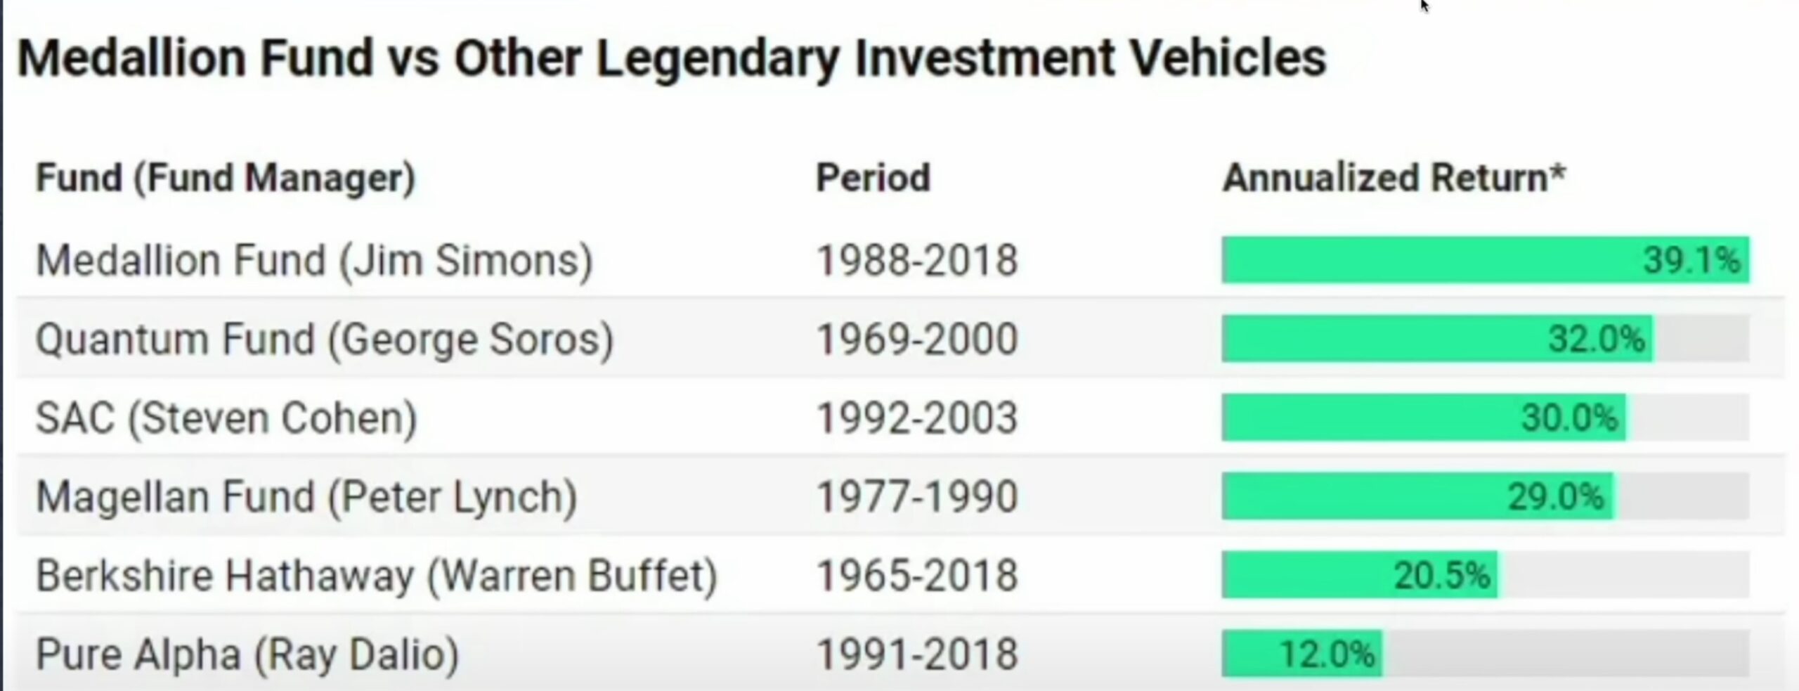Click the 20.5% return bar
The width and height of the screenshot is (1799, 691).
[1359, 575]
